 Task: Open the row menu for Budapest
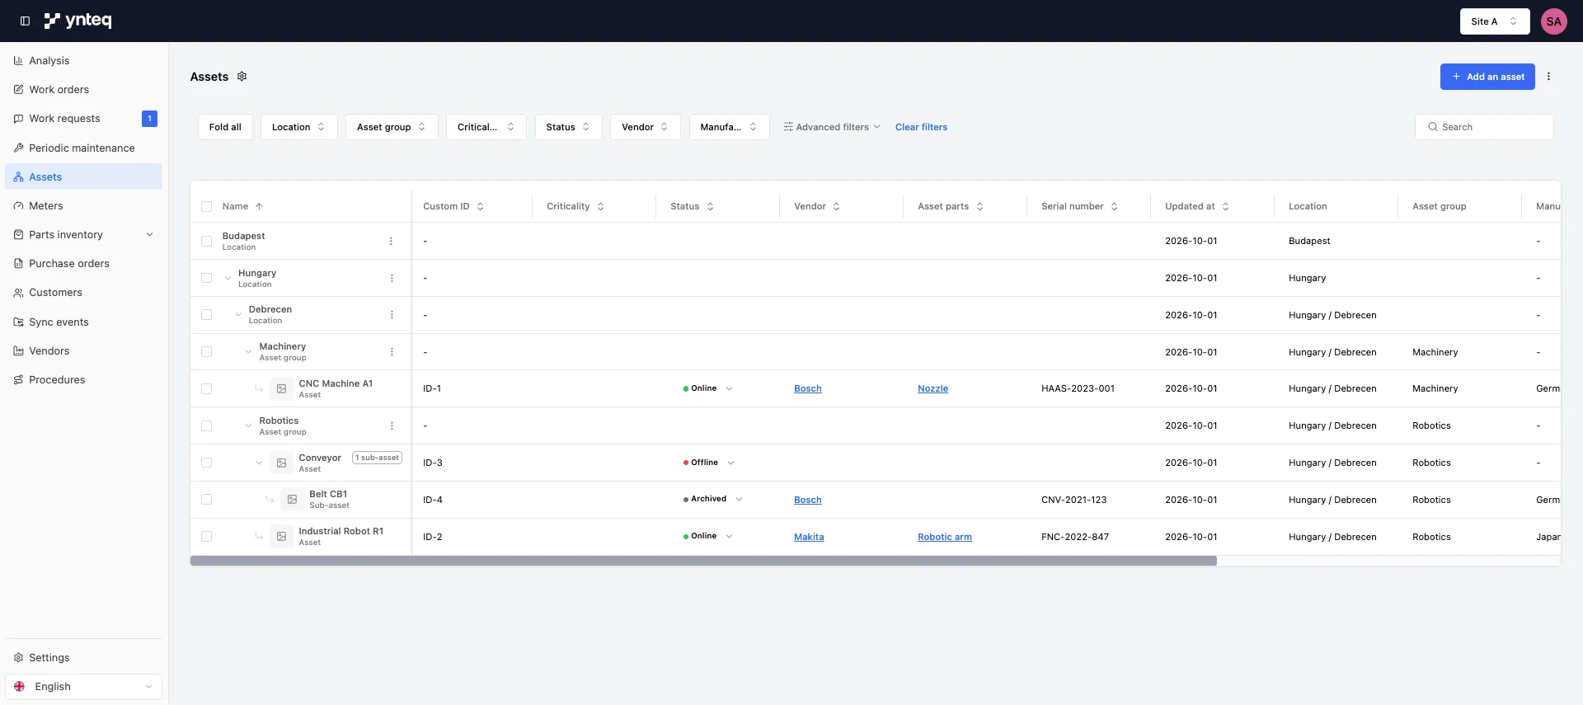[391, 242]
